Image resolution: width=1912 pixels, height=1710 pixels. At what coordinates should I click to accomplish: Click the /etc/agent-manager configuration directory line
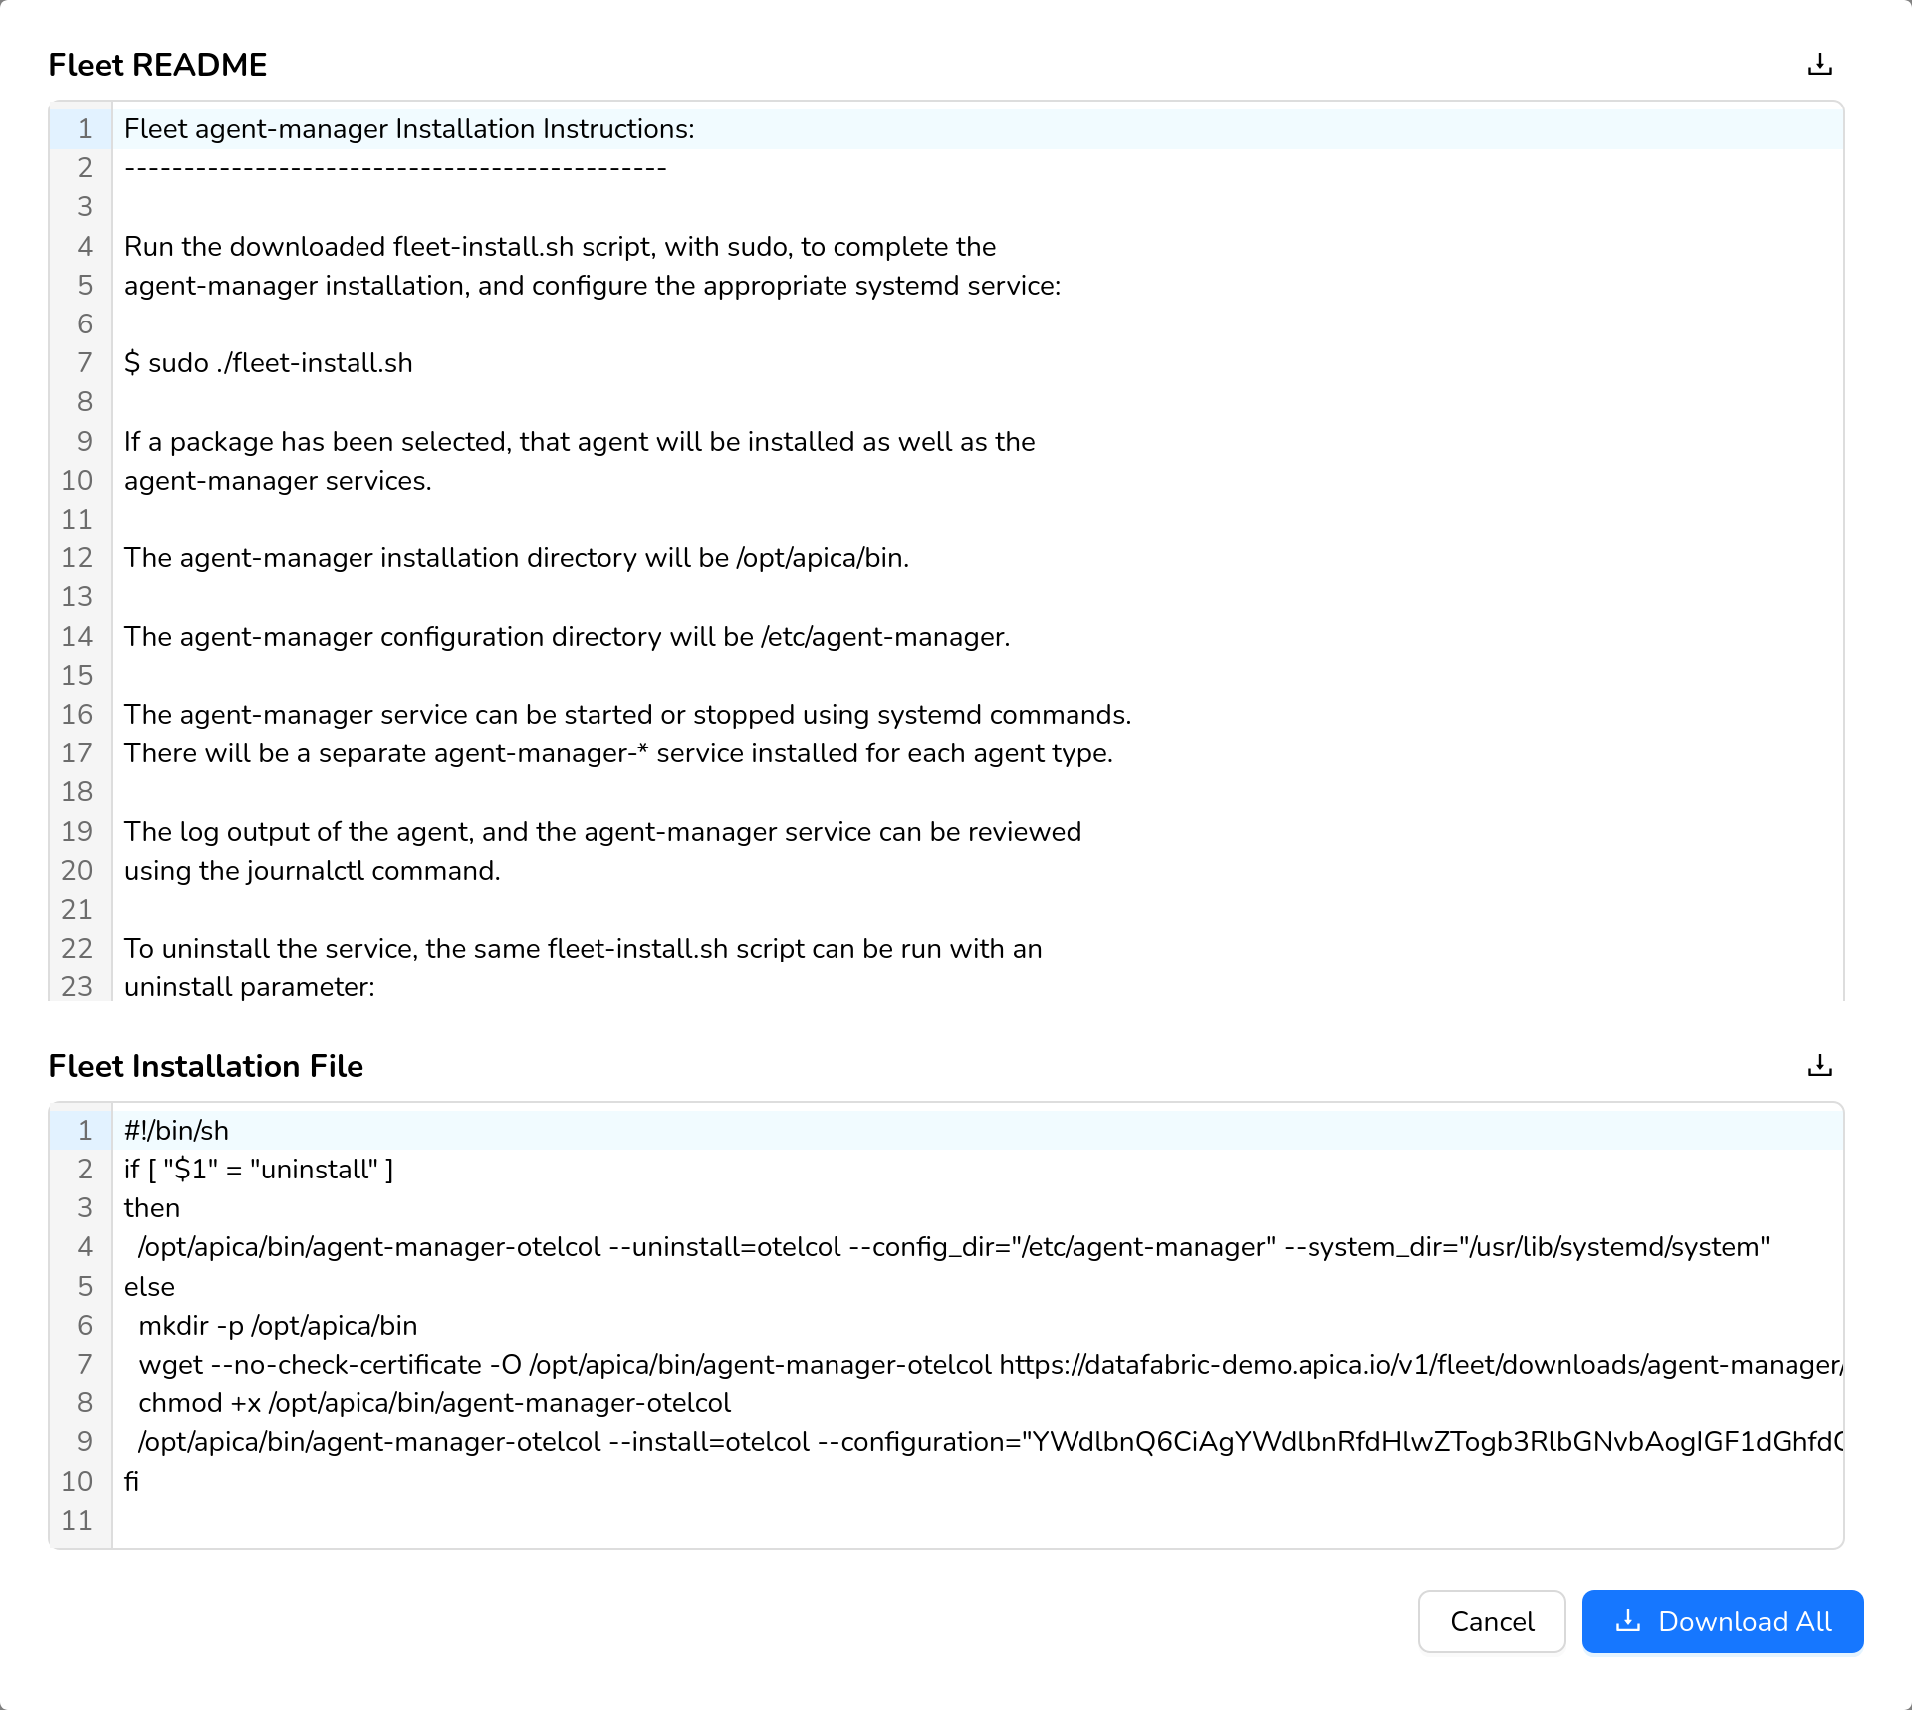click(567, 637)
